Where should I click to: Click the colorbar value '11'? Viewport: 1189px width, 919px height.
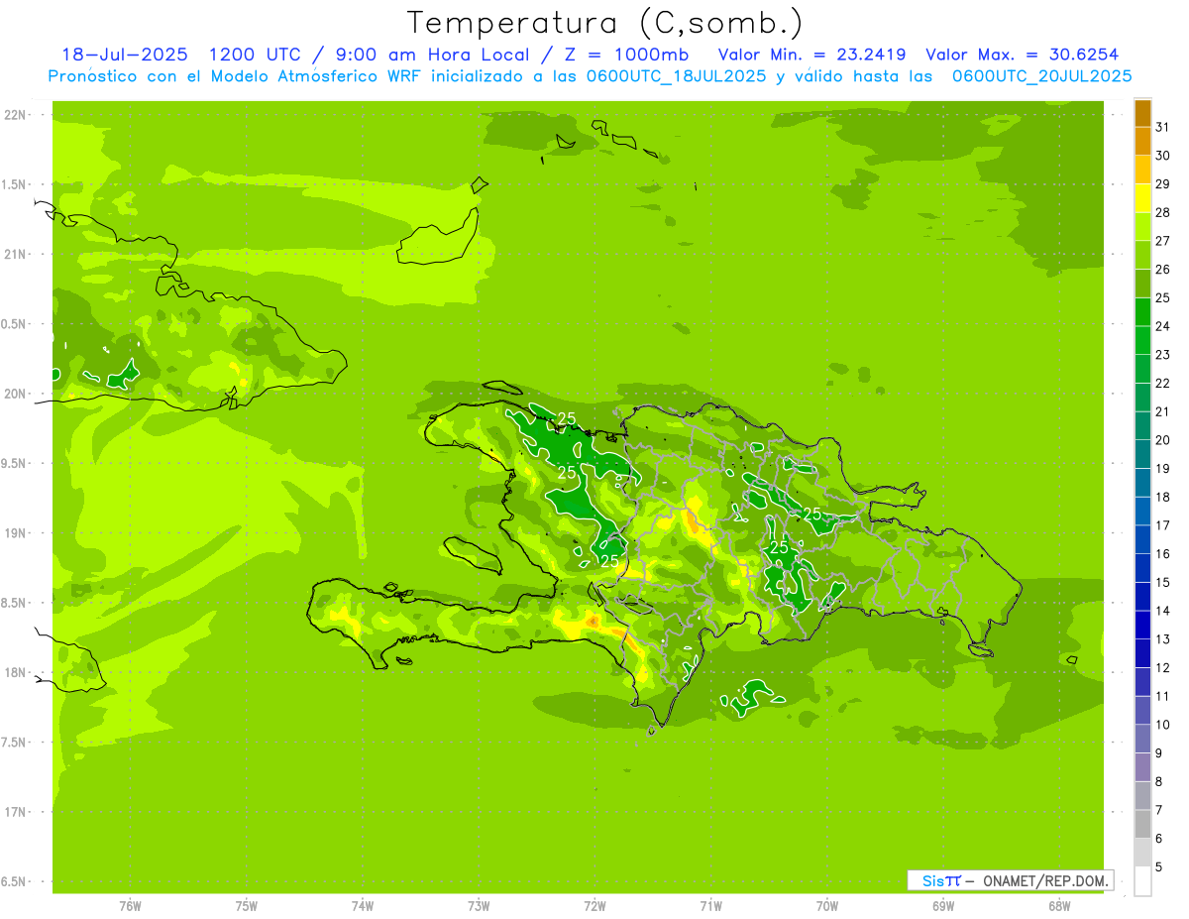1162,696
